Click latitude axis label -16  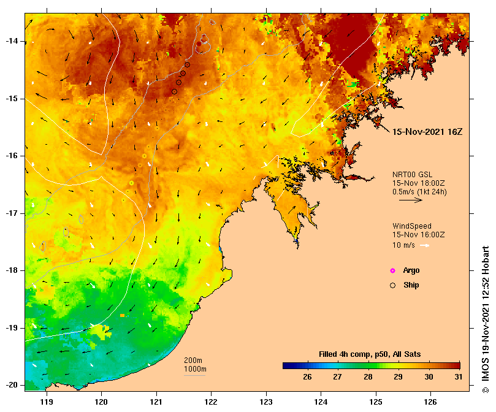click(x=12, y=156)
